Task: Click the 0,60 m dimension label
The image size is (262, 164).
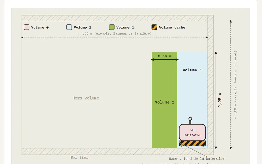Action: pos(165,56)
